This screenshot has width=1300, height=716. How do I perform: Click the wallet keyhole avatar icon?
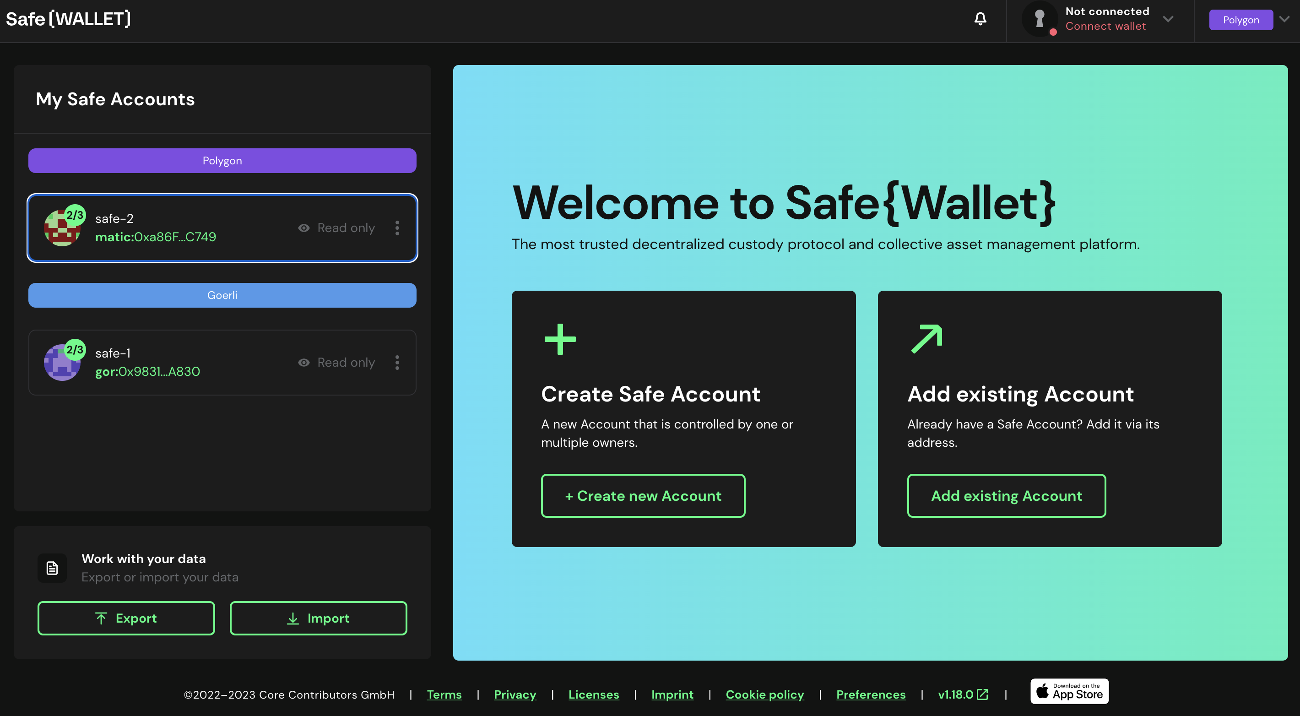click(1040, 19)
